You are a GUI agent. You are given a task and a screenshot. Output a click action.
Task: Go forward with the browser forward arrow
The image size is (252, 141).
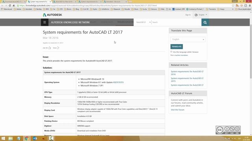tap(6, 5)
